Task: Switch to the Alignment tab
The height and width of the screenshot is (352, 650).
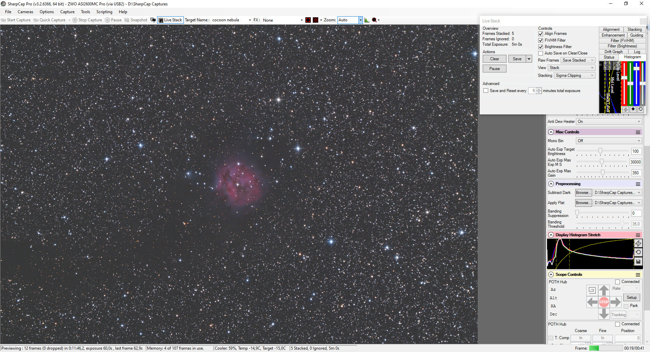Action: click(x=611, y=29)
